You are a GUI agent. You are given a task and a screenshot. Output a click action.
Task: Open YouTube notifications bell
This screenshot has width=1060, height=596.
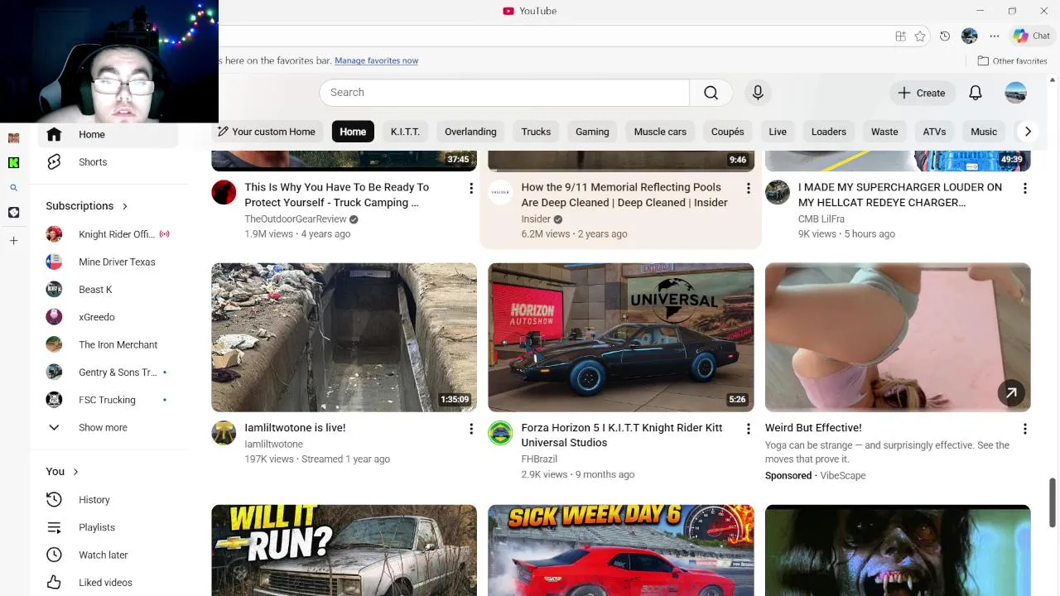coord(976,93)
